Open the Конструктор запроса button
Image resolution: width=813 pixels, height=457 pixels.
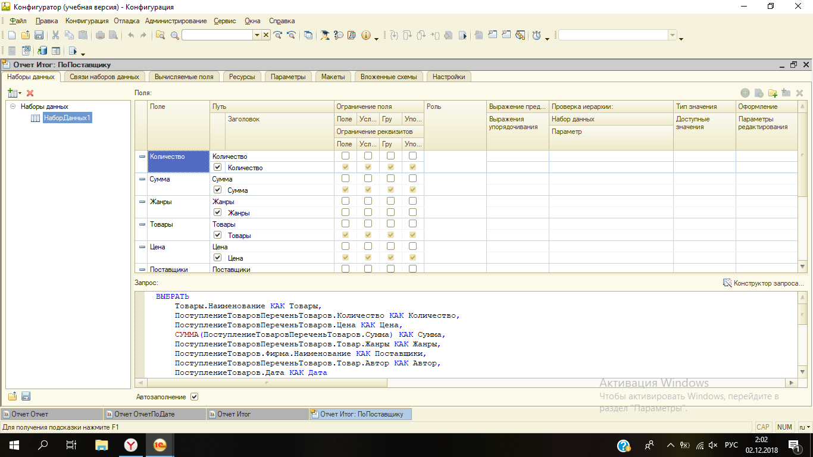point(764,283)
